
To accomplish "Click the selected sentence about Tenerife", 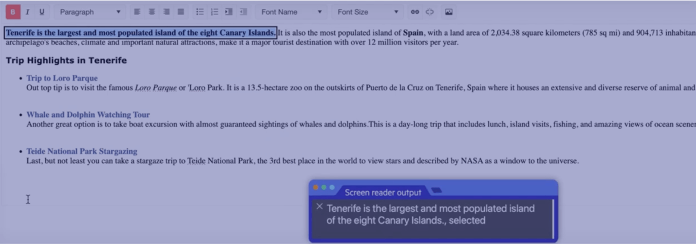I will click(141, 33).
